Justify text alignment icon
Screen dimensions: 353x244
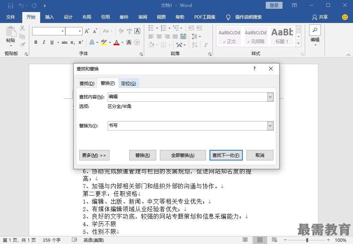(175, 36)
